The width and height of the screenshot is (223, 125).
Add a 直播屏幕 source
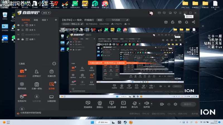point(88,104)
